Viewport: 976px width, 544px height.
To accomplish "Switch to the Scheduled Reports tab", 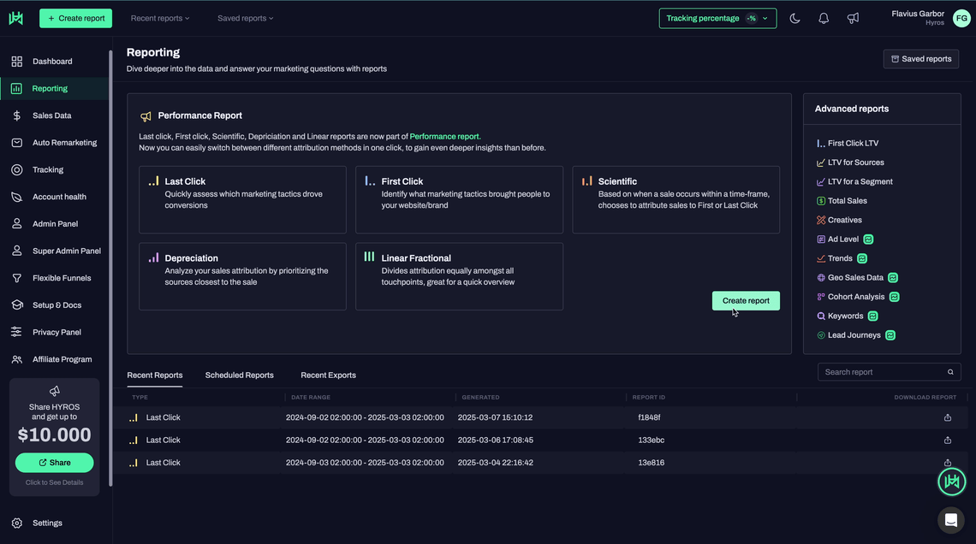I will pos(240,375).
